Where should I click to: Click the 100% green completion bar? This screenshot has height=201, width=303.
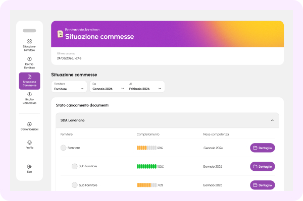tap(146, 166)
